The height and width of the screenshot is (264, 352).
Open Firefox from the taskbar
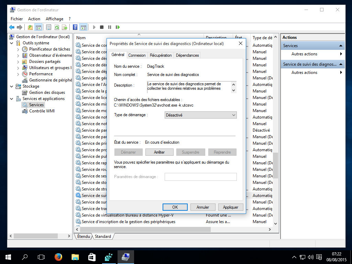58,257
